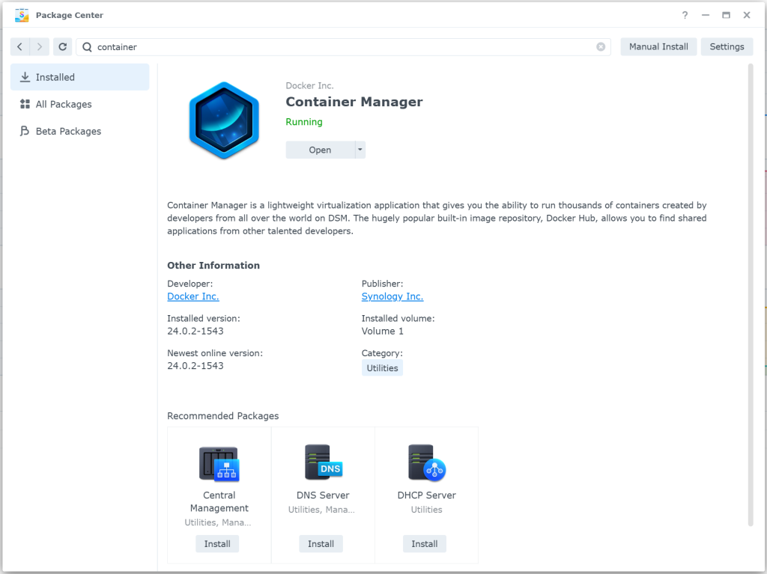
Task: Open Package Center Settings
Action: click(727, 47)
